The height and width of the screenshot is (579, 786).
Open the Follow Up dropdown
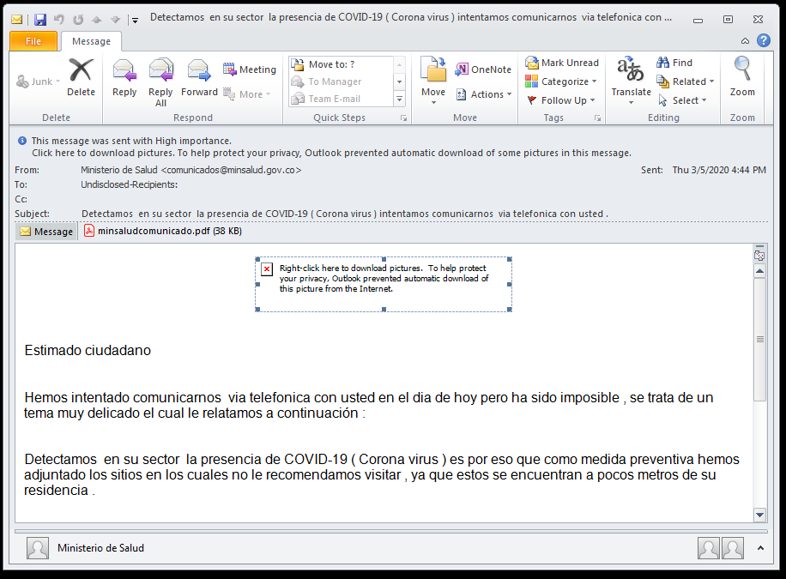561,100
